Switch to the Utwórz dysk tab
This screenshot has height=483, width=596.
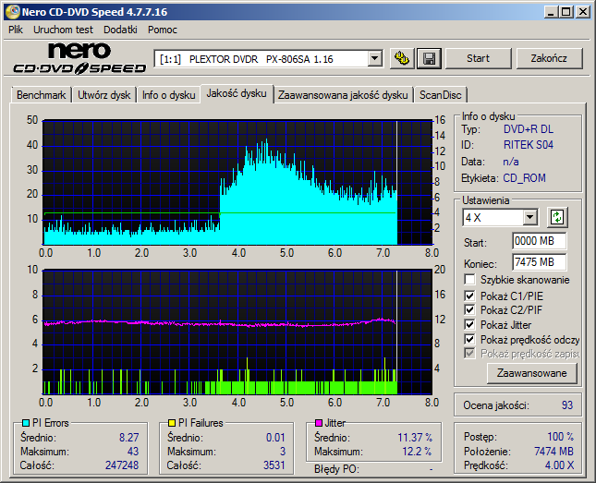[x=103, y=95]
